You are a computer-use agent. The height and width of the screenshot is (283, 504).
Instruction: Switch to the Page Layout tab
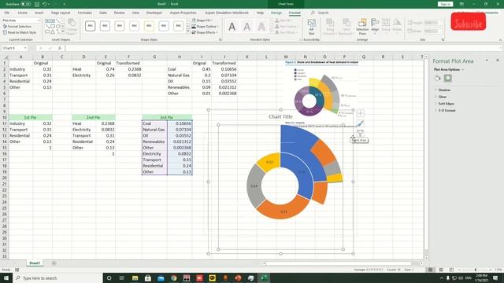[x=61, y=13]
